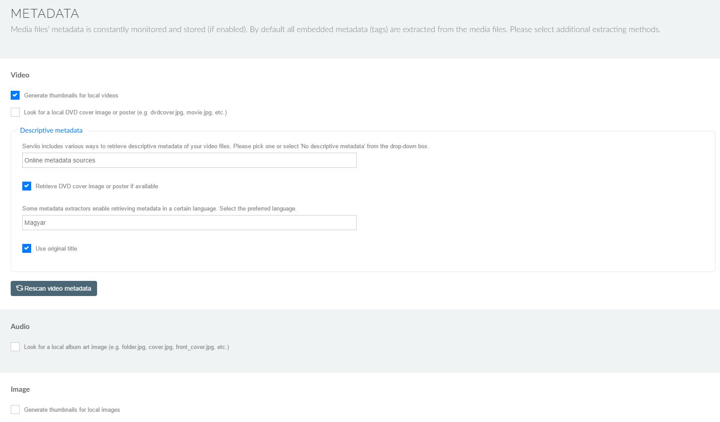Click 'Retrieve DVD cover image or poster' label text
This screenshot has height=422, width=720.
(x=97, y=187)
